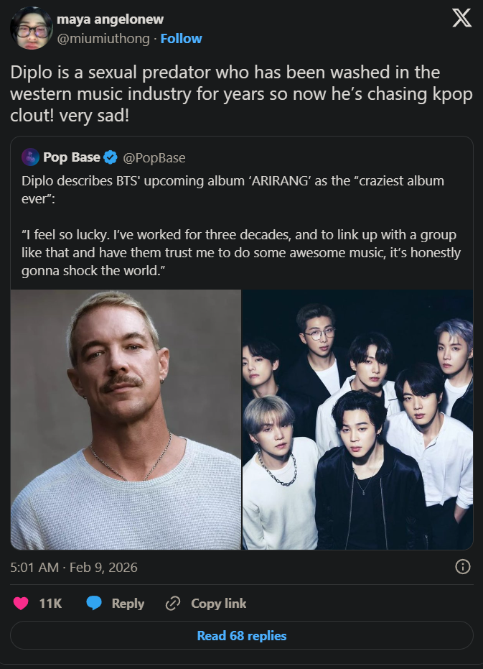
Task: Like the tweet using the heart icon
Action: [x=21, y=604]
